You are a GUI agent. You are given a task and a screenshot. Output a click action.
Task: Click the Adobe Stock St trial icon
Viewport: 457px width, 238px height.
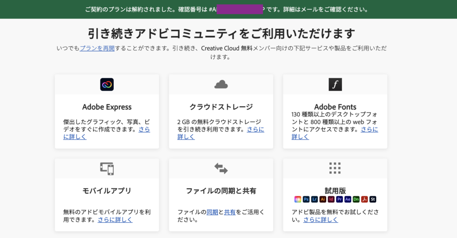(373, 199)
